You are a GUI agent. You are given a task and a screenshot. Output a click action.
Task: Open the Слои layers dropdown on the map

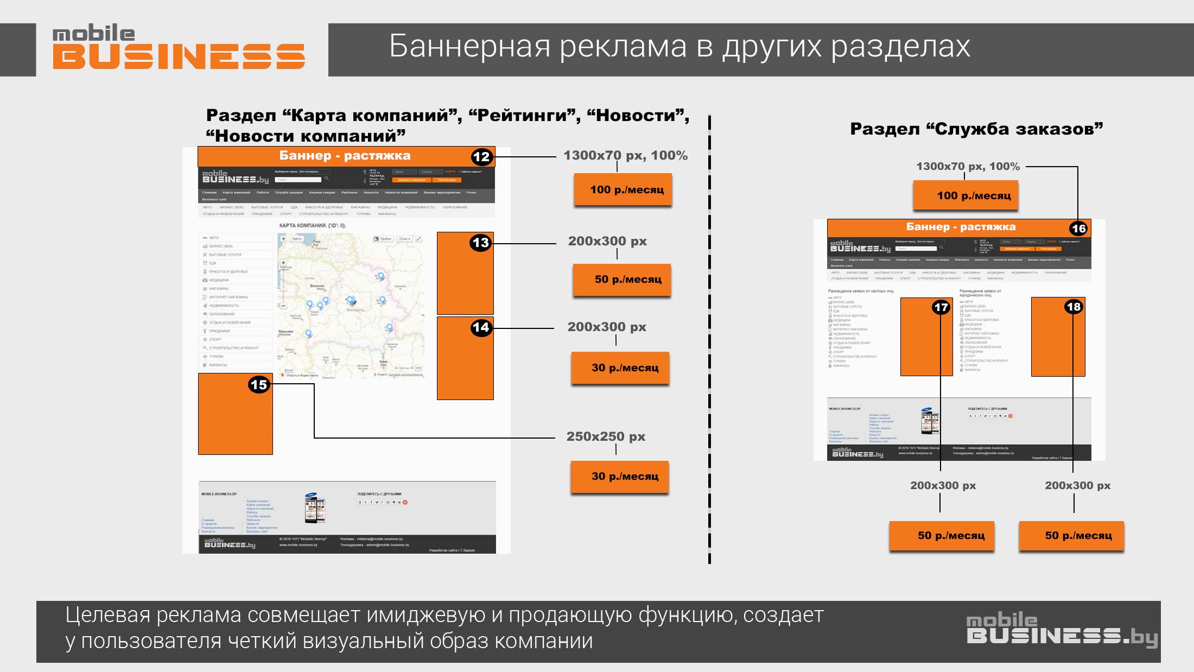[x=405, y=239]
